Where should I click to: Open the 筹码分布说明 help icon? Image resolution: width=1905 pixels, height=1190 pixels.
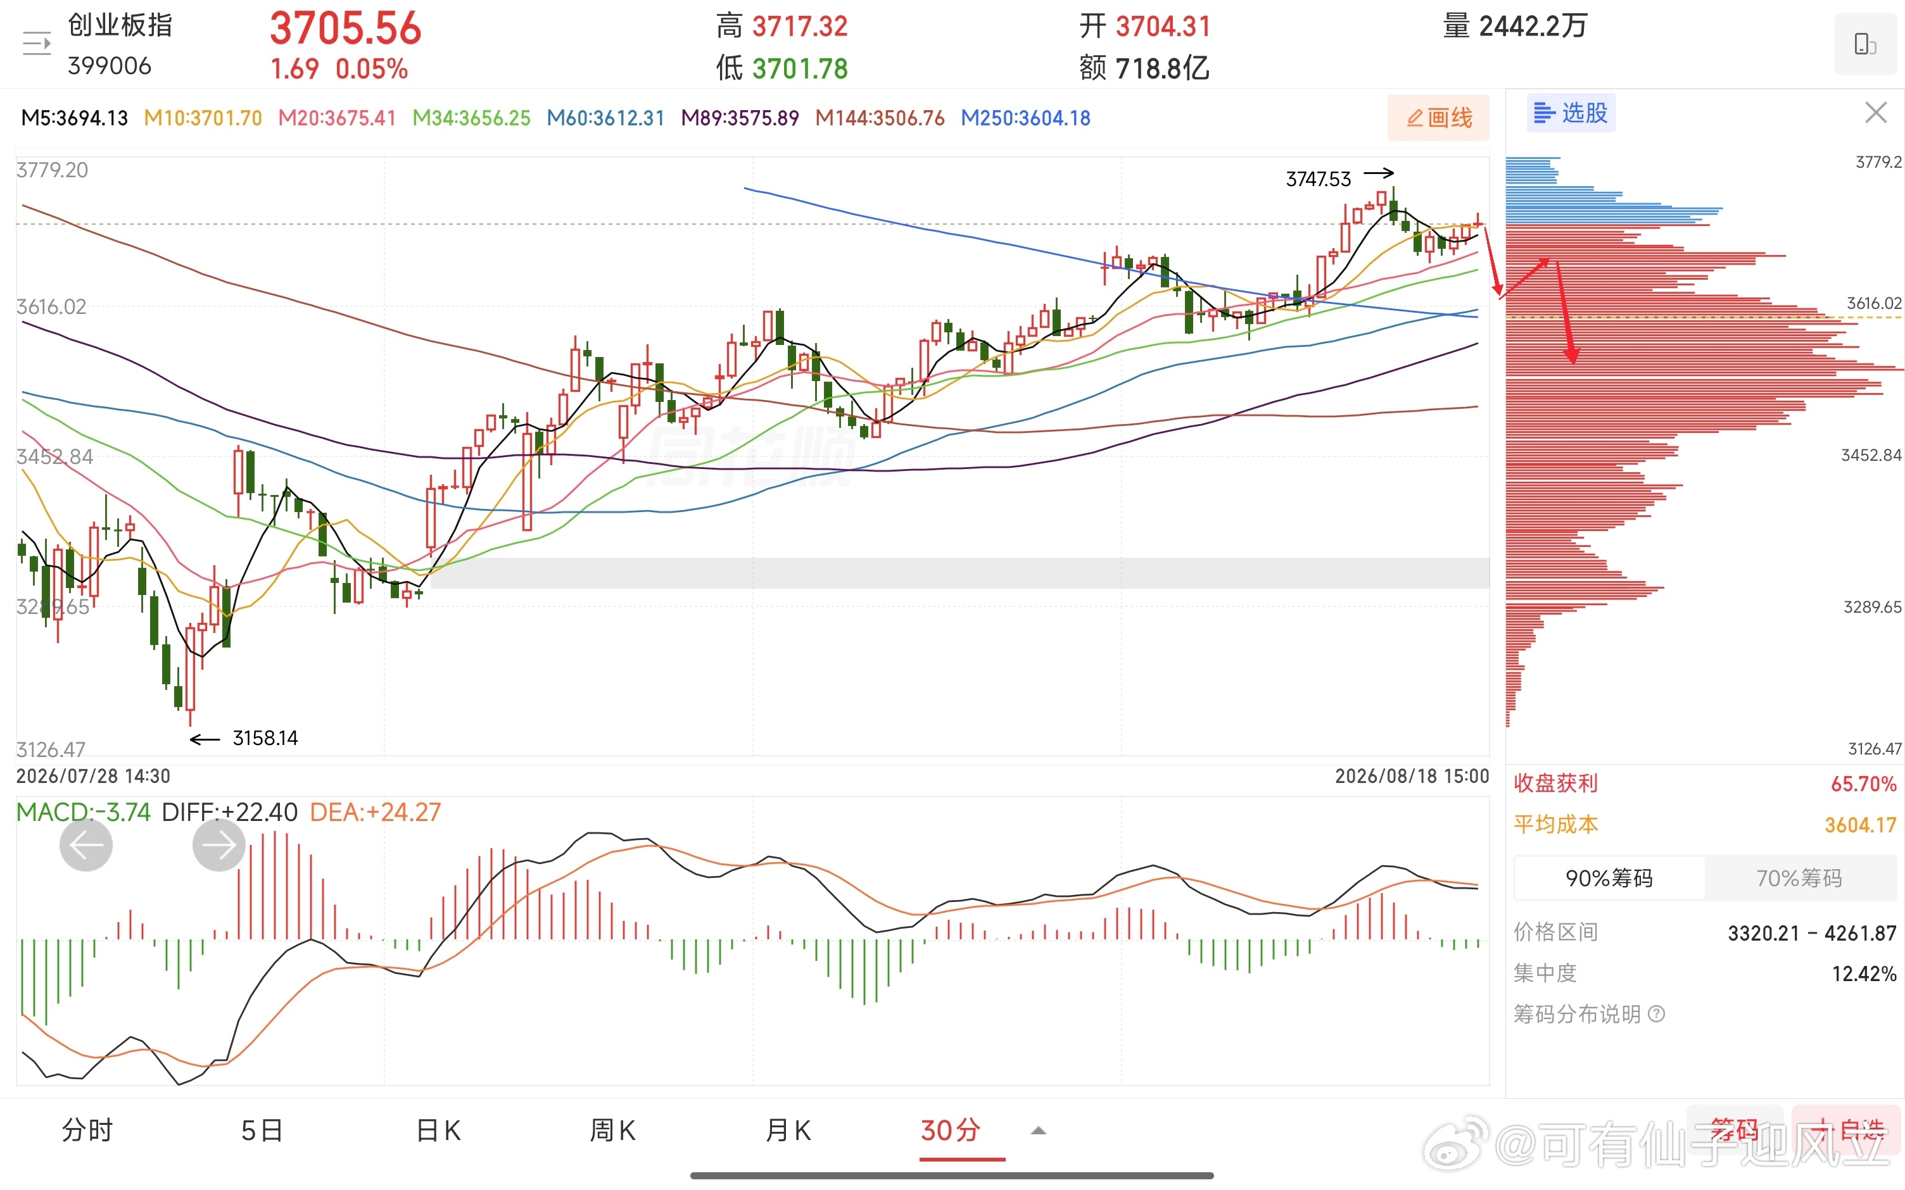point(1656,1013)
